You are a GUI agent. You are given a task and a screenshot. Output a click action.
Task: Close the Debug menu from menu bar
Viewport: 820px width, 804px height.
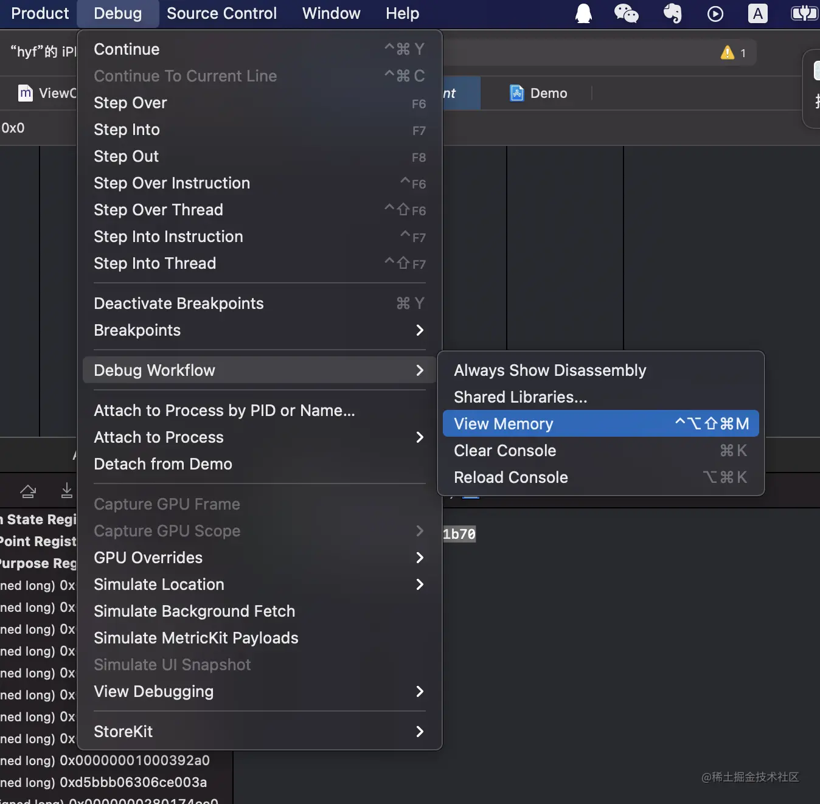[118, 13]
